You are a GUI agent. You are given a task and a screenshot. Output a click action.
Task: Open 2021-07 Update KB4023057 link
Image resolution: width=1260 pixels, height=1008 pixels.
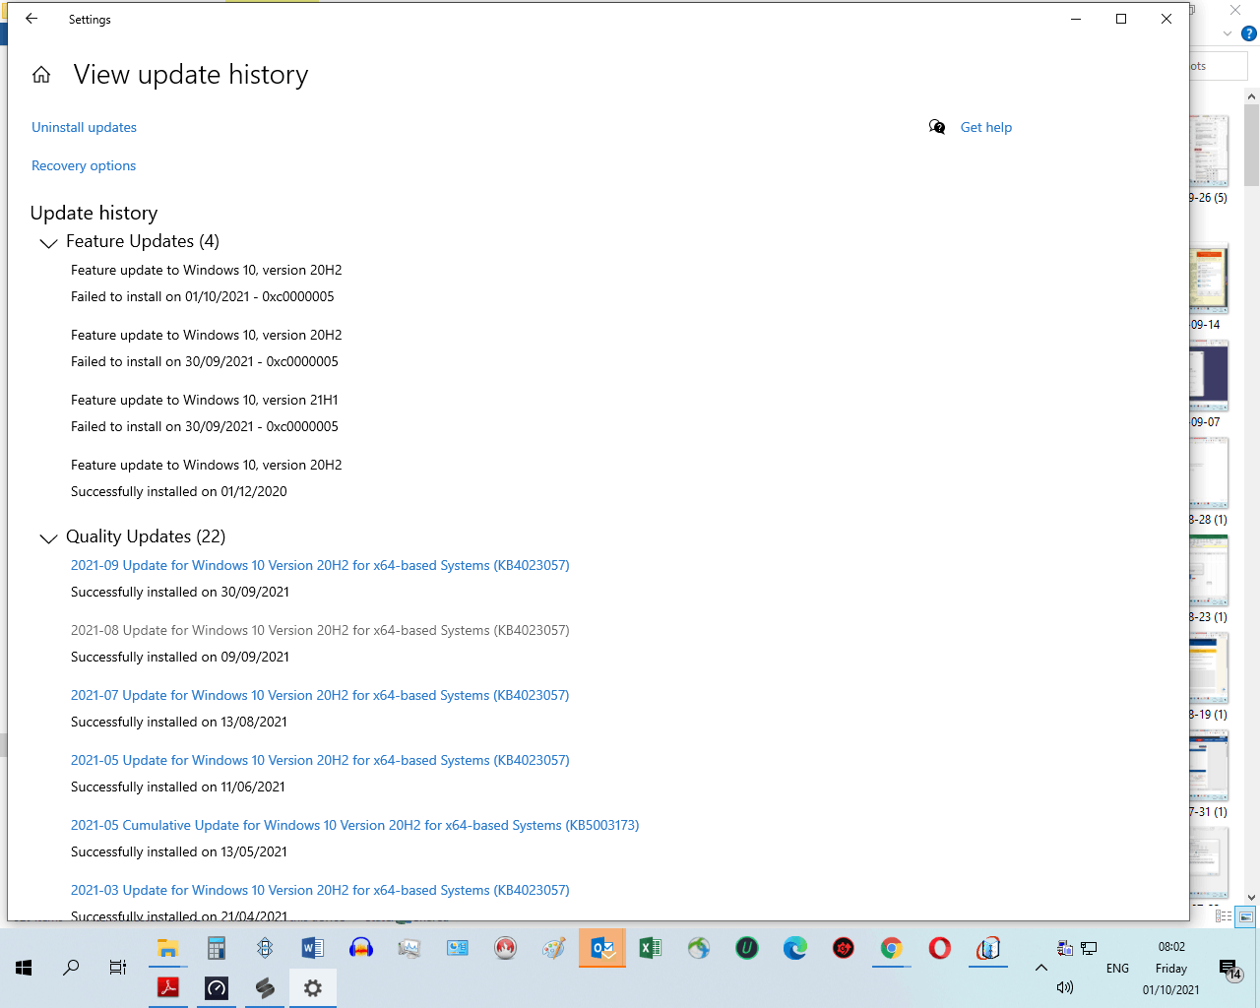tap(320, 695)
